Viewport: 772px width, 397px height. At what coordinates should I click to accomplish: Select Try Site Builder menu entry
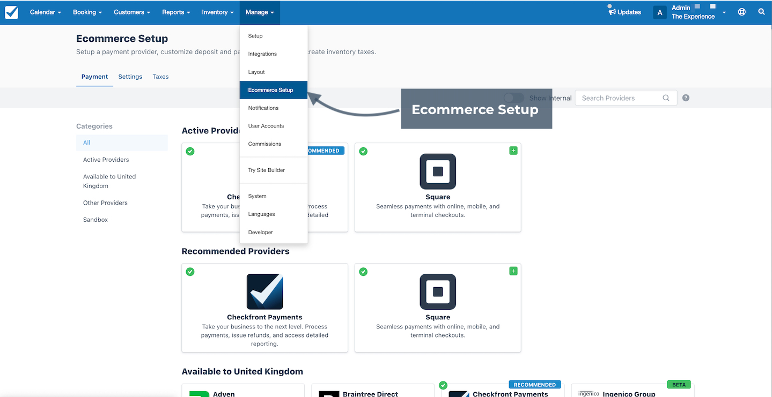tap(274, 170)
